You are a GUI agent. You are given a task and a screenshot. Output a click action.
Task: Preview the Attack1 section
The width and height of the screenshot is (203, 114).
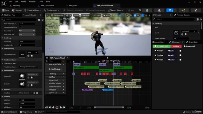click(159, 51)
